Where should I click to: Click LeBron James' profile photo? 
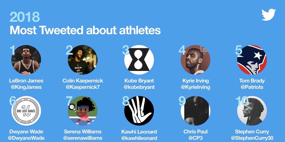pyautogui.click(x=26, y=60)
